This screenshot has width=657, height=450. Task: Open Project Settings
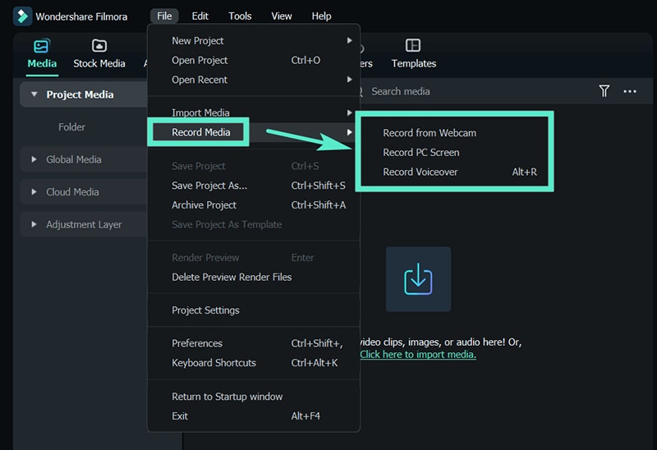pyautogui.click(x=254, y=310)
